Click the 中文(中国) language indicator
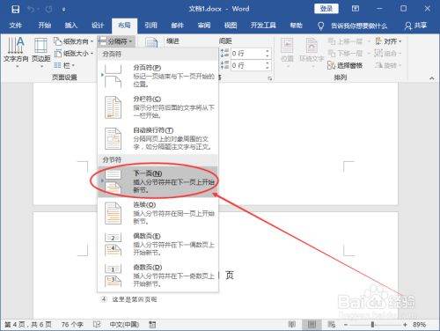The height and width of the screenshot is (331, 440). [x=124, y=324]
